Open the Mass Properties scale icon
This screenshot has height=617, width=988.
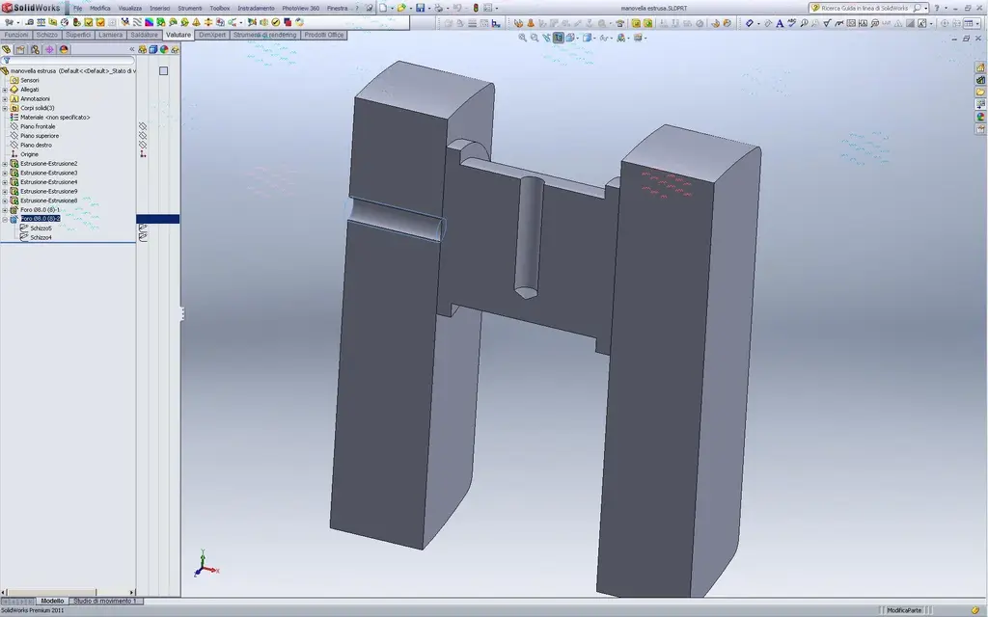pyautogui.click(x=41, y=22)
